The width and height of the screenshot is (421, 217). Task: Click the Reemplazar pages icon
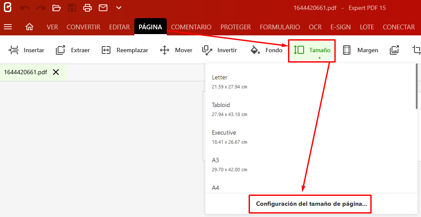click(106, 50)
